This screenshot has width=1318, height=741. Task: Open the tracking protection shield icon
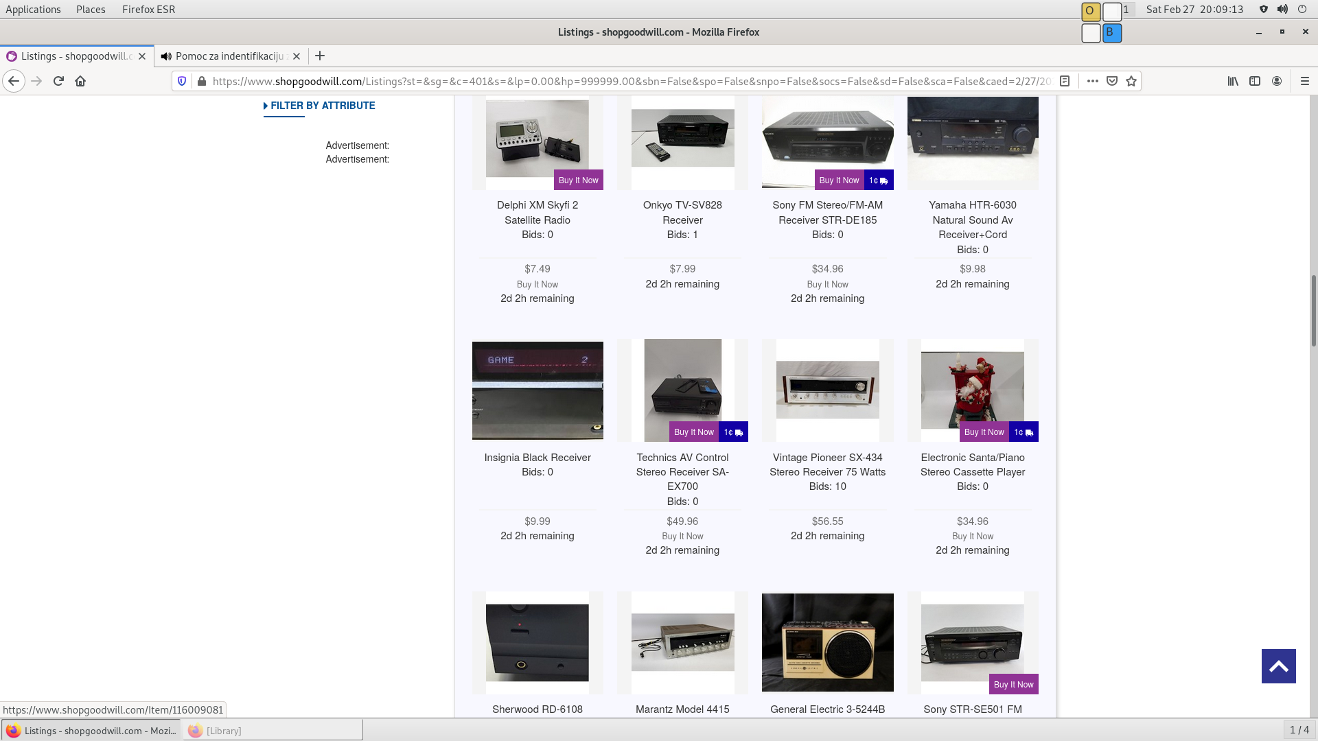point(182,81)
